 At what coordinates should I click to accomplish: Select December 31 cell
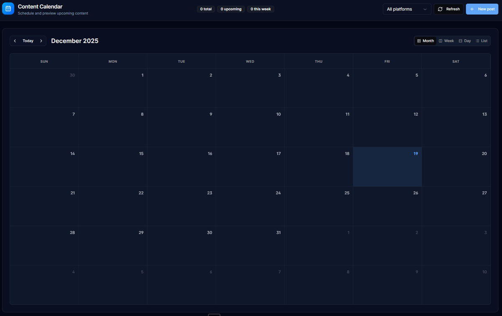point(250,246)
